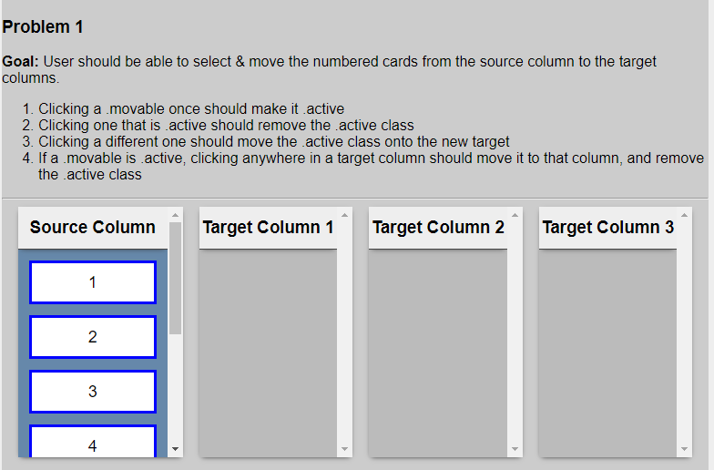The image size is (714, 470).
Task: Click the Target Column 3 header
Action: point(608,228)
